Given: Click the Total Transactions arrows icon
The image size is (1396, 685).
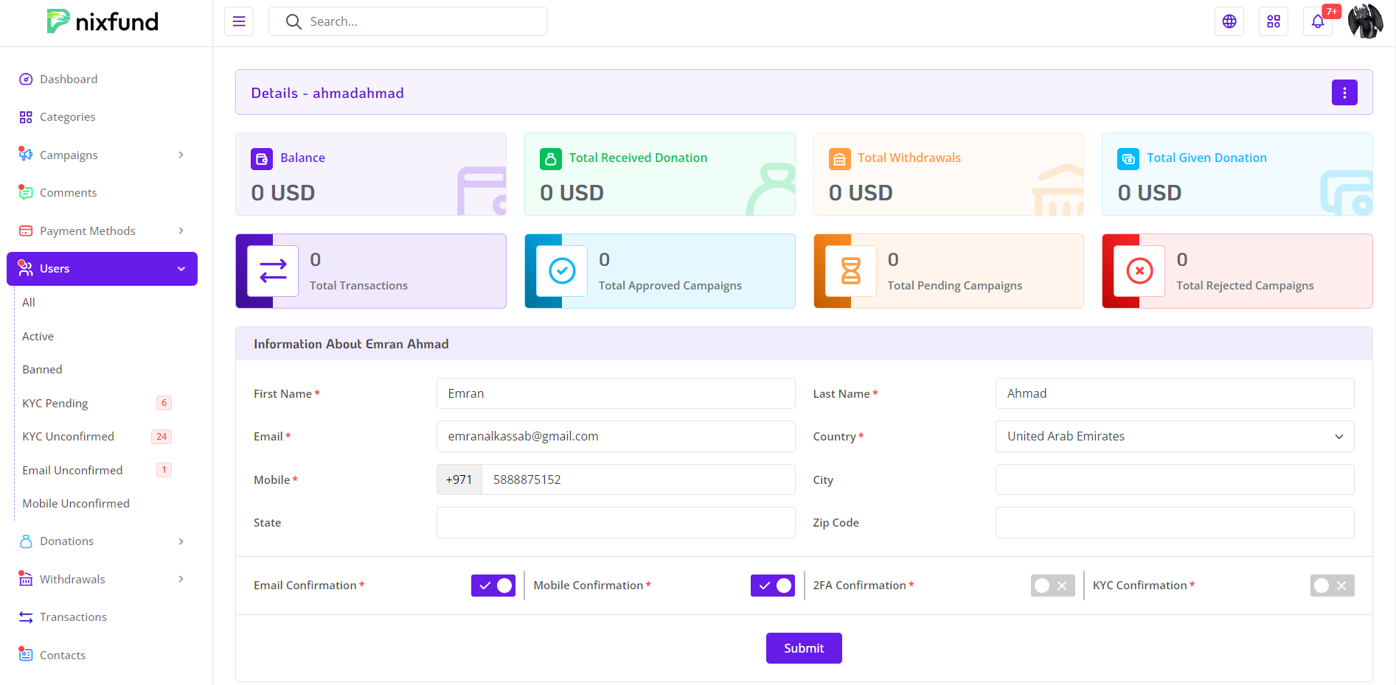Looking at the screenshot, I should tap(273, 271).
